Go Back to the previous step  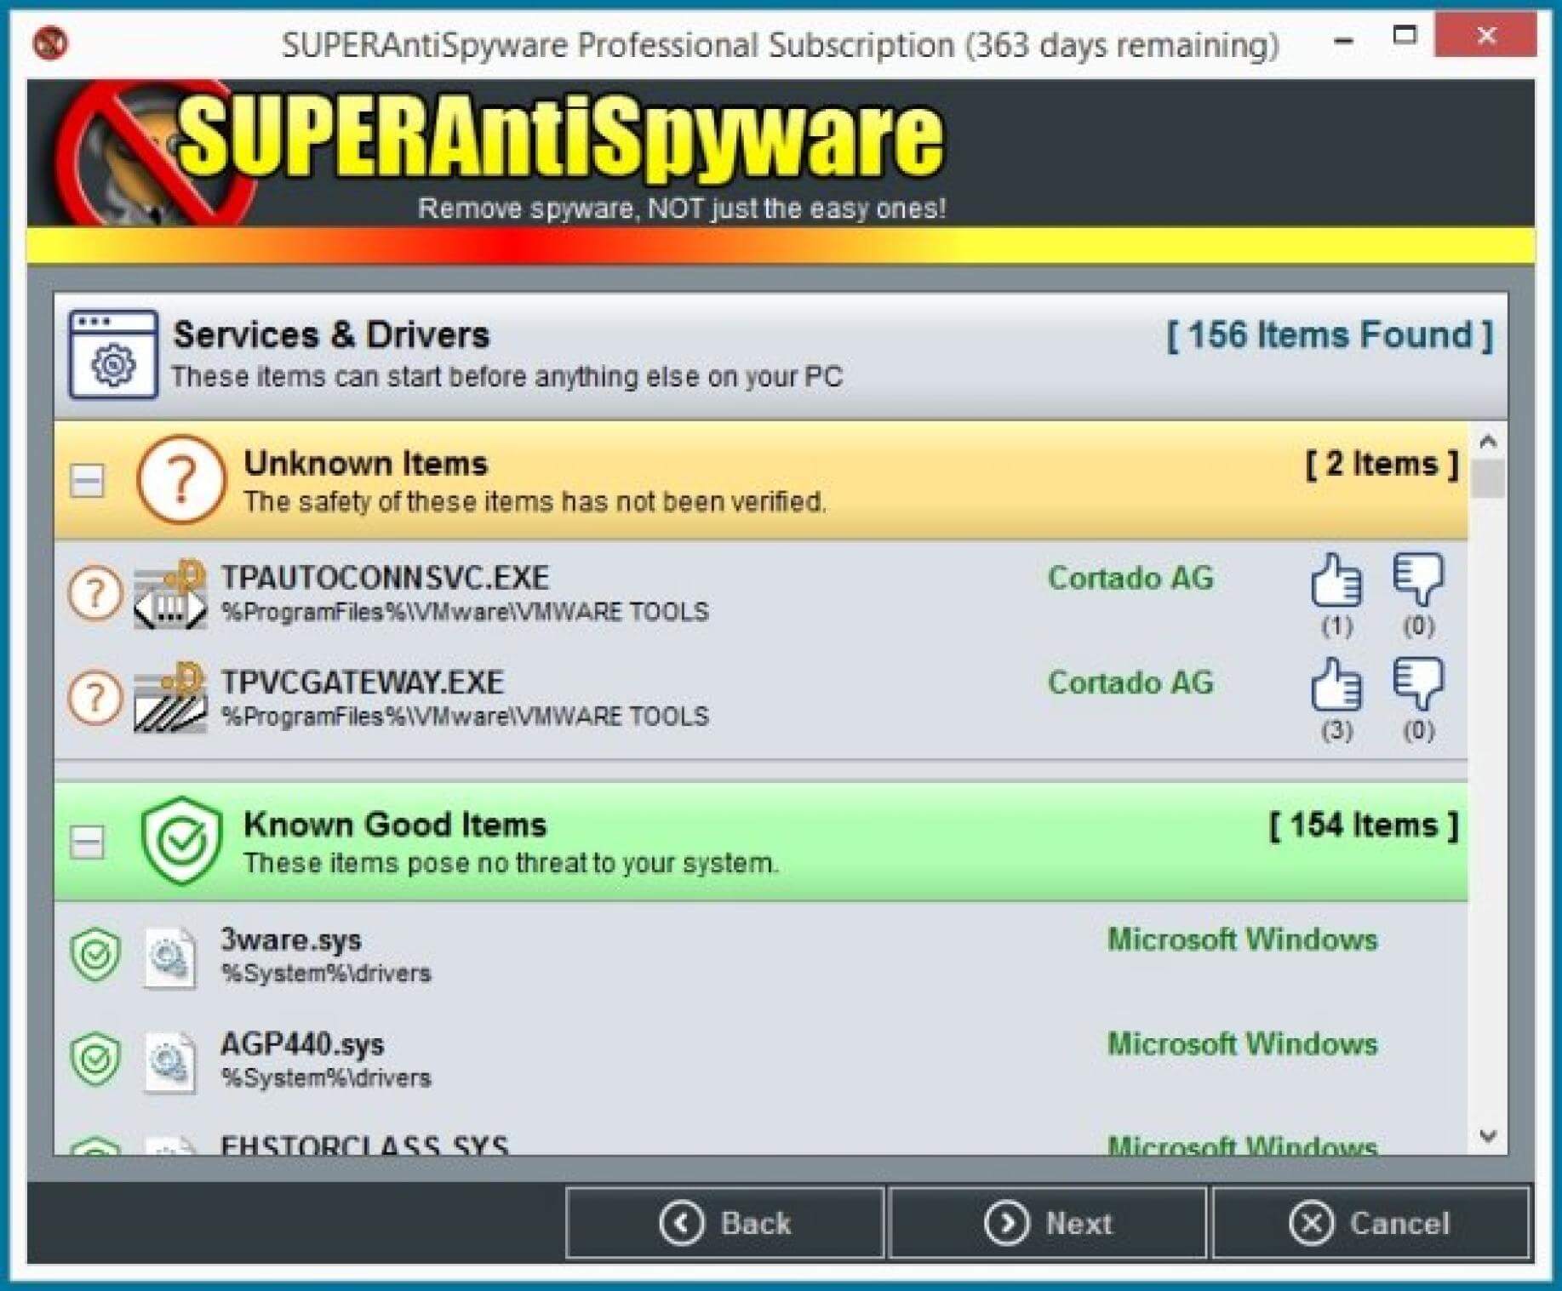(x=724, y=1223)
